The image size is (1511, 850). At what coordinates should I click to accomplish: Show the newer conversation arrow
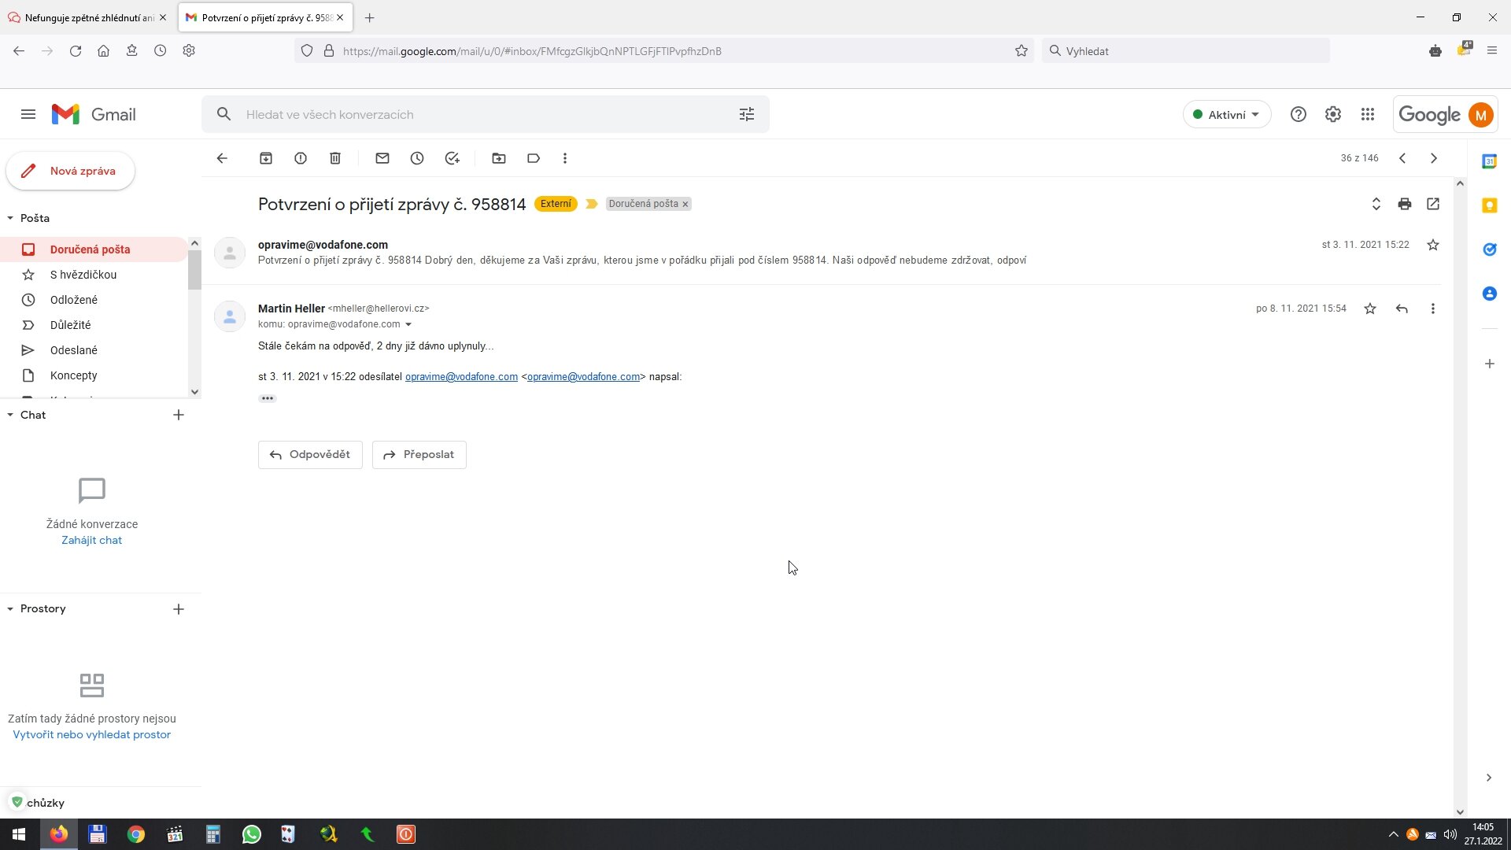[1402, 158]
